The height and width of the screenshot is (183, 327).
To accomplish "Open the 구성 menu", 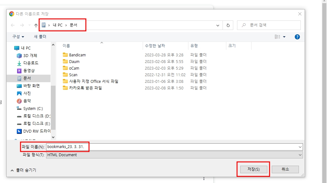I will 18,37.
